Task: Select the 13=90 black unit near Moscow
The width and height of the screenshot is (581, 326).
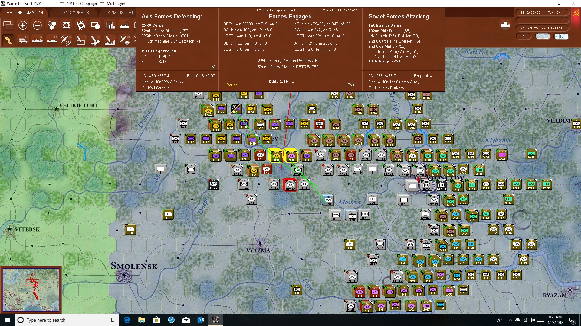Action: 441,185
